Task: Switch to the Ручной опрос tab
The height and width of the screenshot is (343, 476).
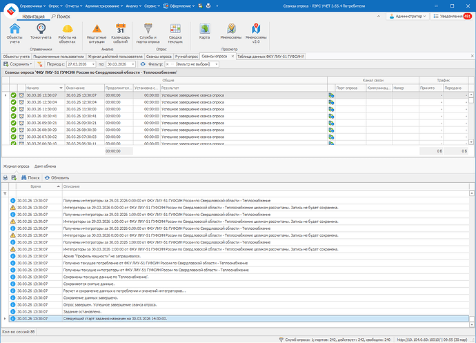Action: (186, 57)
